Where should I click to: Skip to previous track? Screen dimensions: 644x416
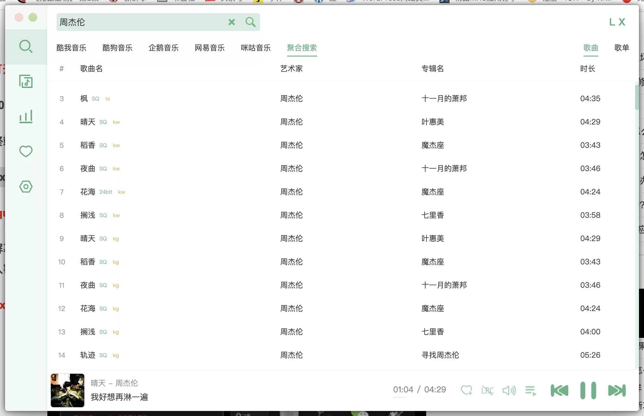click(x=559, y=390)
